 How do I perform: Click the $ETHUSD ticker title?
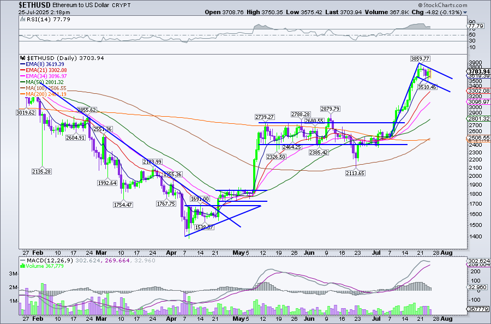(x=34, y=5)
